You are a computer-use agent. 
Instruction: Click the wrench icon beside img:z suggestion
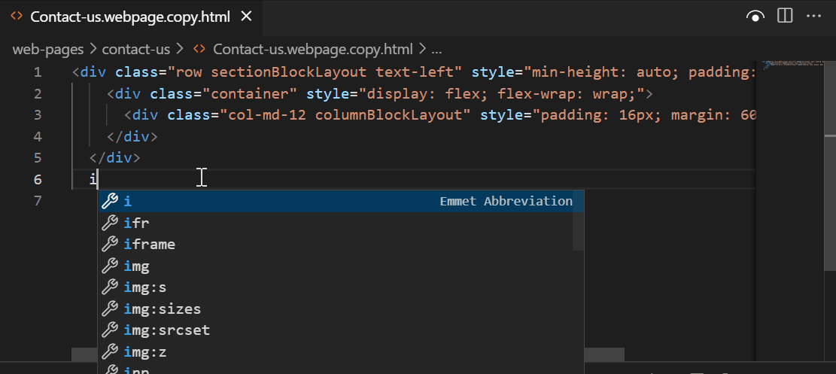109,352
